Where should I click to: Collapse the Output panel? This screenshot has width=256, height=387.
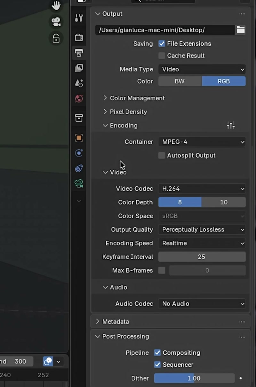coord(98,14)
